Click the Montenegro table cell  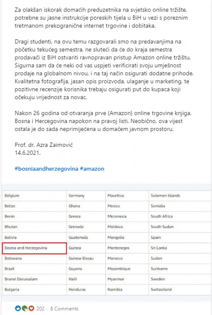(127, 248)
